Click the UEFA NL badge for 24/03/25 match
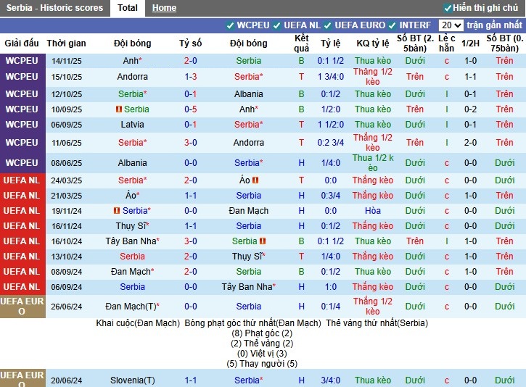 (x=22, y=180)
